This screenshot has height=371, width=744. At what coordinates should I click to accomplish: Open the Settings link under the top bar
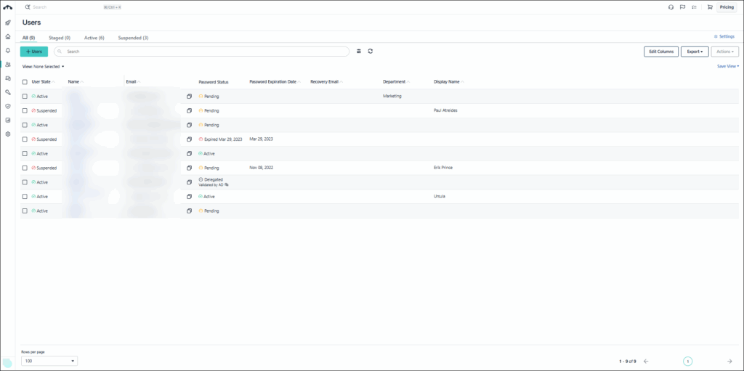tap(724, 36)
